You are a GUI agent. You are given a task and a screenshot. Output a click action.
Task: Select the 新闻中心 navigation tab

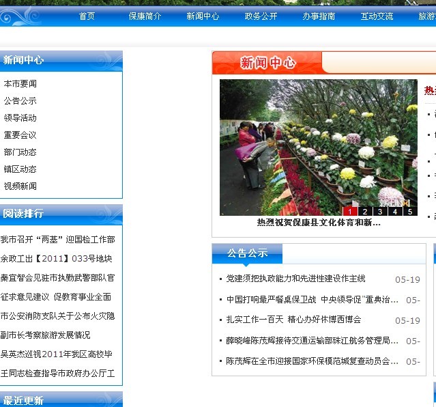click(203, 16)
